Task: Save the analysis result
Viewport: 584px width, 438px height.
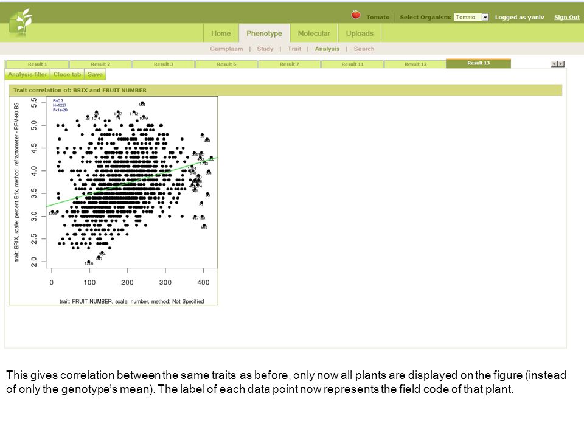Action: click(x=95, y=74)
